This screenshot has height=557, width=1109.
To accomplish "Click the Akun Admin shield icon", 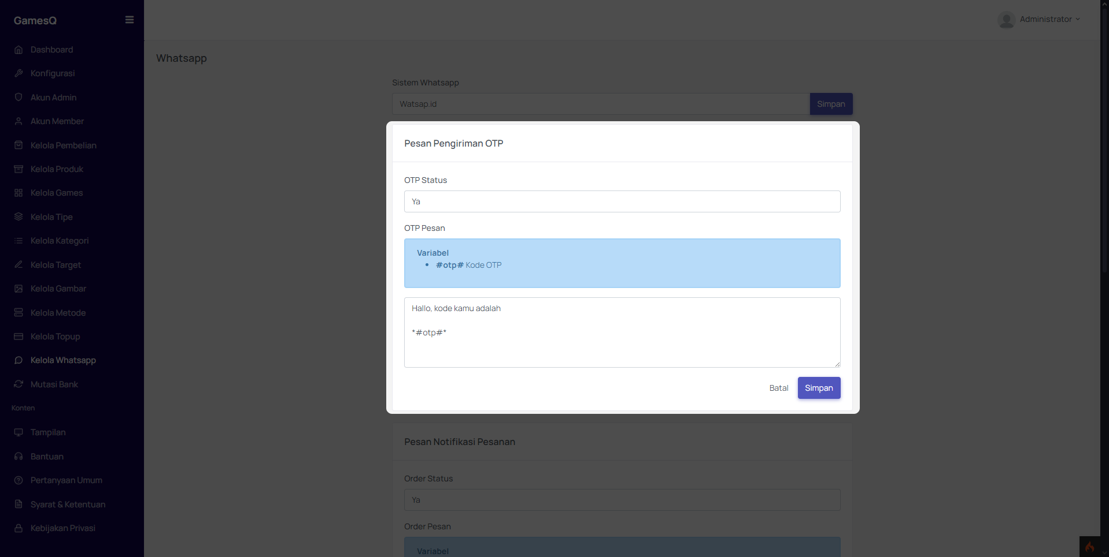I will click(19, 98).
